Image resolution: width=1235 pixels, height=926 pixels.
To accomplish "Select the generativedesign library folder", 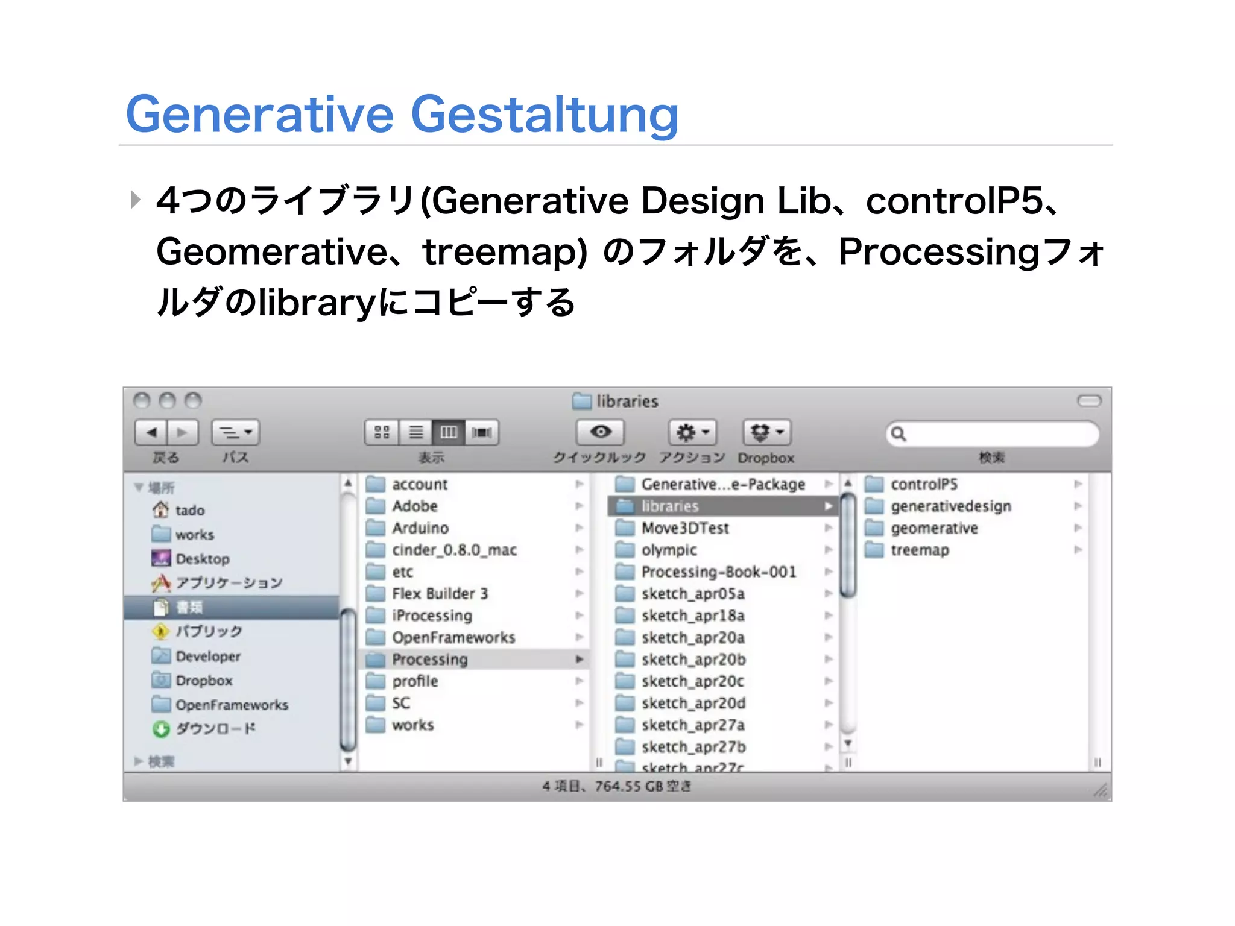I will [974, 506].
